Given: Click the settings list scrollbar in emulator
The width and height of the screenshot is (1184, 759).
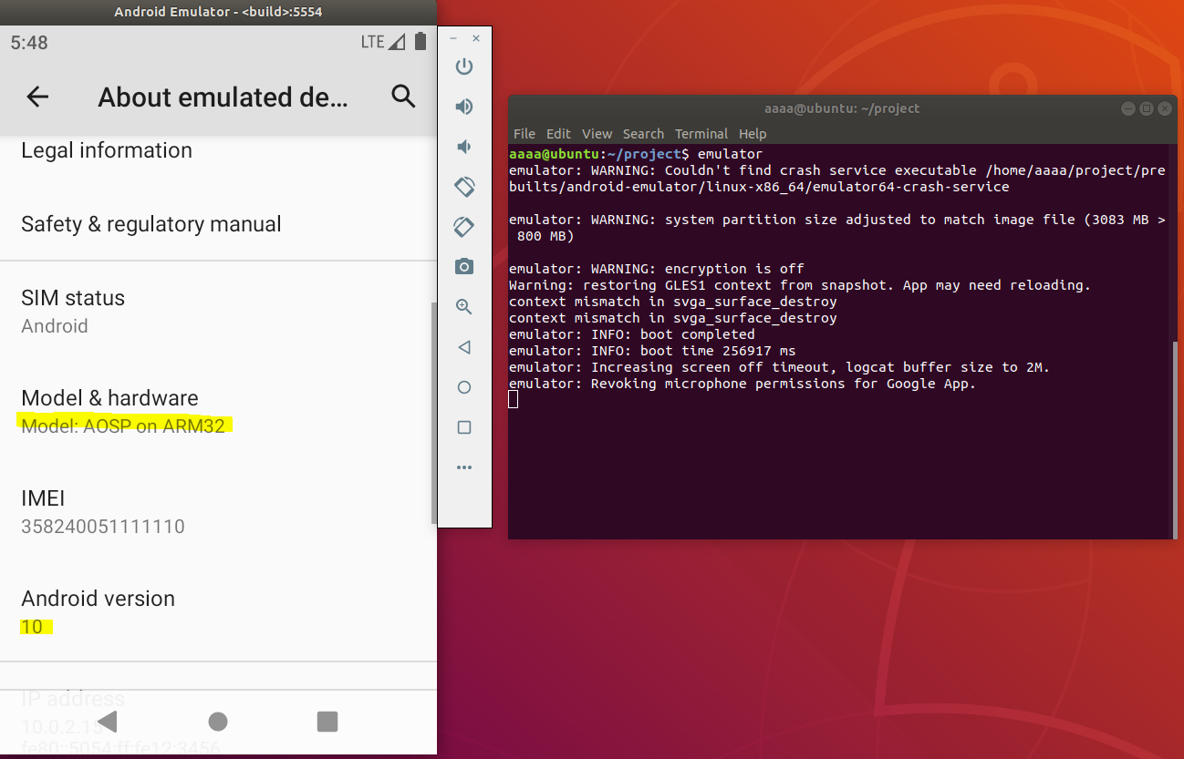Looking at the screenshot, I should pyautogui.click(x=433, y=413).
